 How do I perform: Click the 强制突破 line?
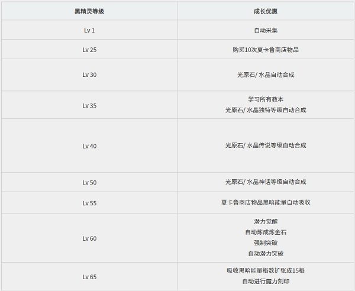tap(266, 242)
